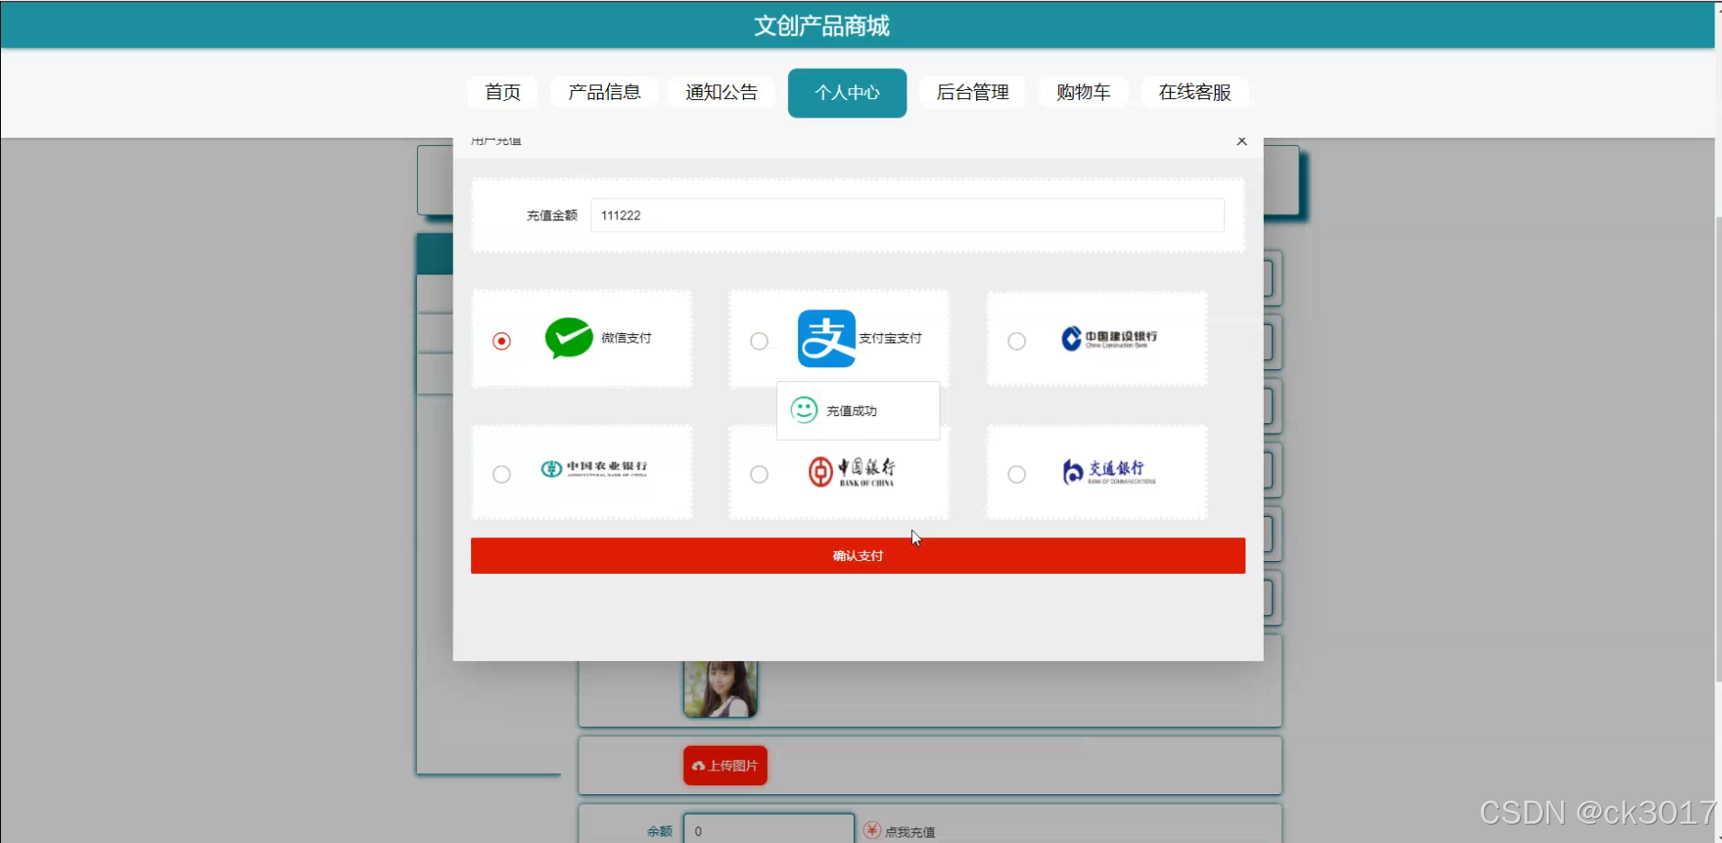
Task: Click the 充值成功 message text
Action: pos(851,410)
